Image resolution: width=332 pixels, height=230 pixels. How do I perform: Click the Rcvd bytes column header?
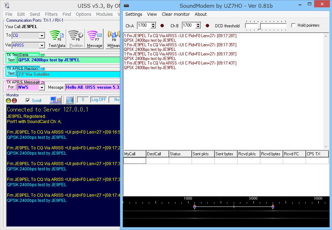[272, 154]
